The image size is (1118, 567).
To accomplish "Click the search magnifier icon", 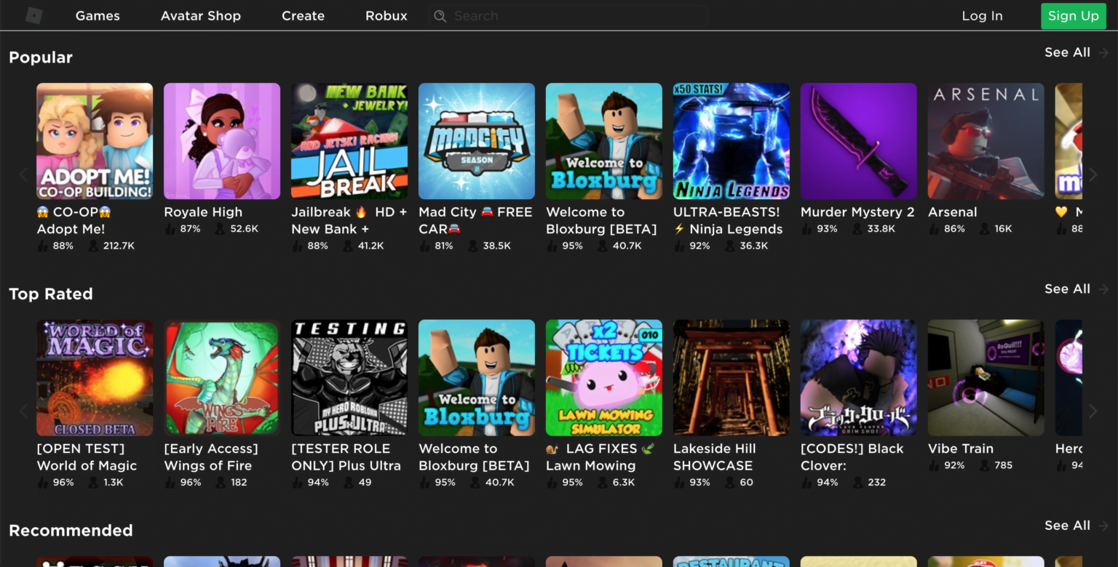I will coord(440,16).
